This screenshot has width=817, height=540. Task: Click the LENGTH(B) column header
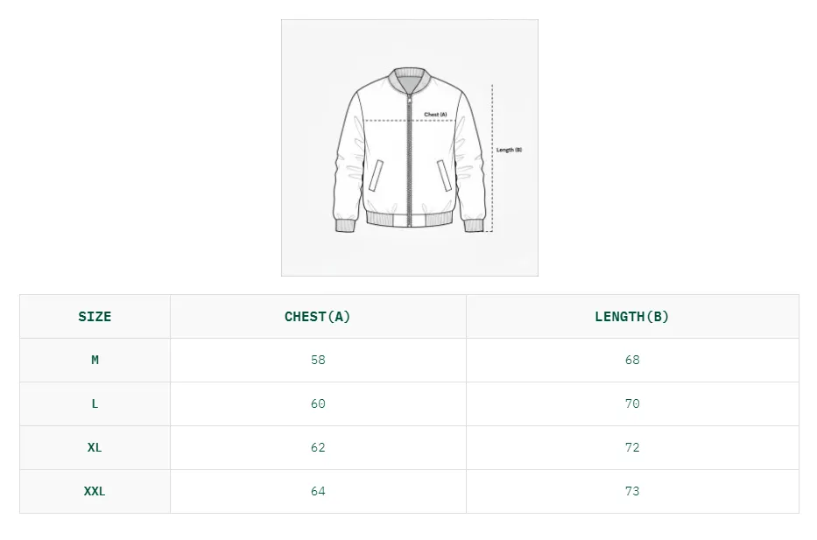pos(632,317)
